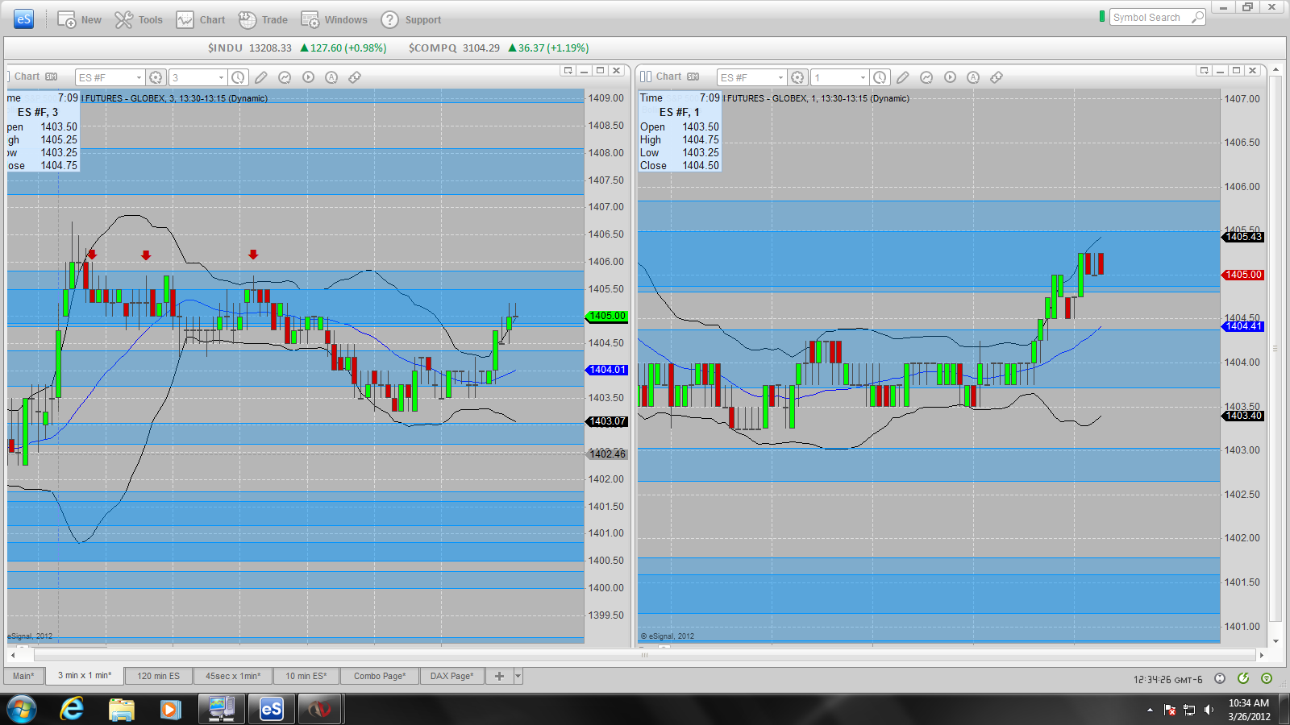1290x725 pixels.
Task: Switch to the 120 min ES tab
Action: 158,676
